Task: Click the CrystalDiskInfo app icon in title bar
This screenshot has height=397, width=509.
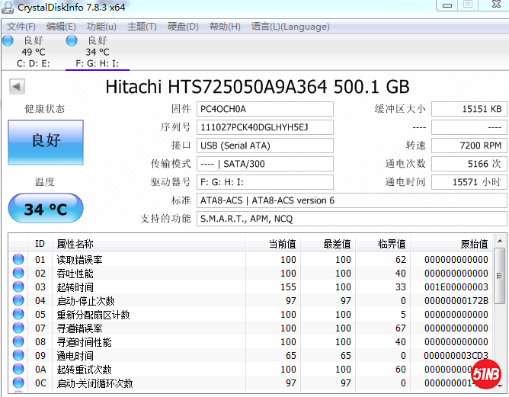Action: coord(8,8)
